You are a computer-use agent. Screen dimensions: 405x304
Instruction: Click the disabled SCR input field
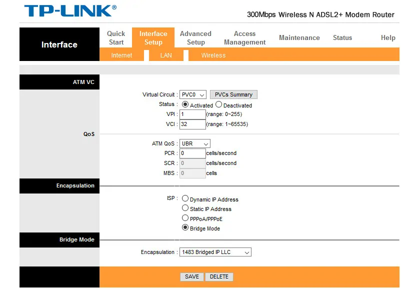(192, 163)
